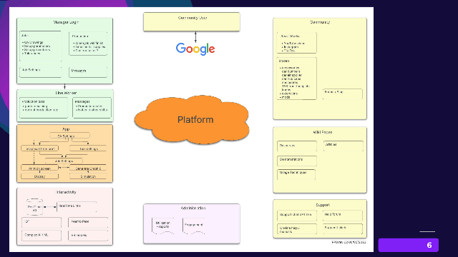Click the purple slide number 6 badge
The width and height of the screenshot is (458, 257).
pos(409,245)
